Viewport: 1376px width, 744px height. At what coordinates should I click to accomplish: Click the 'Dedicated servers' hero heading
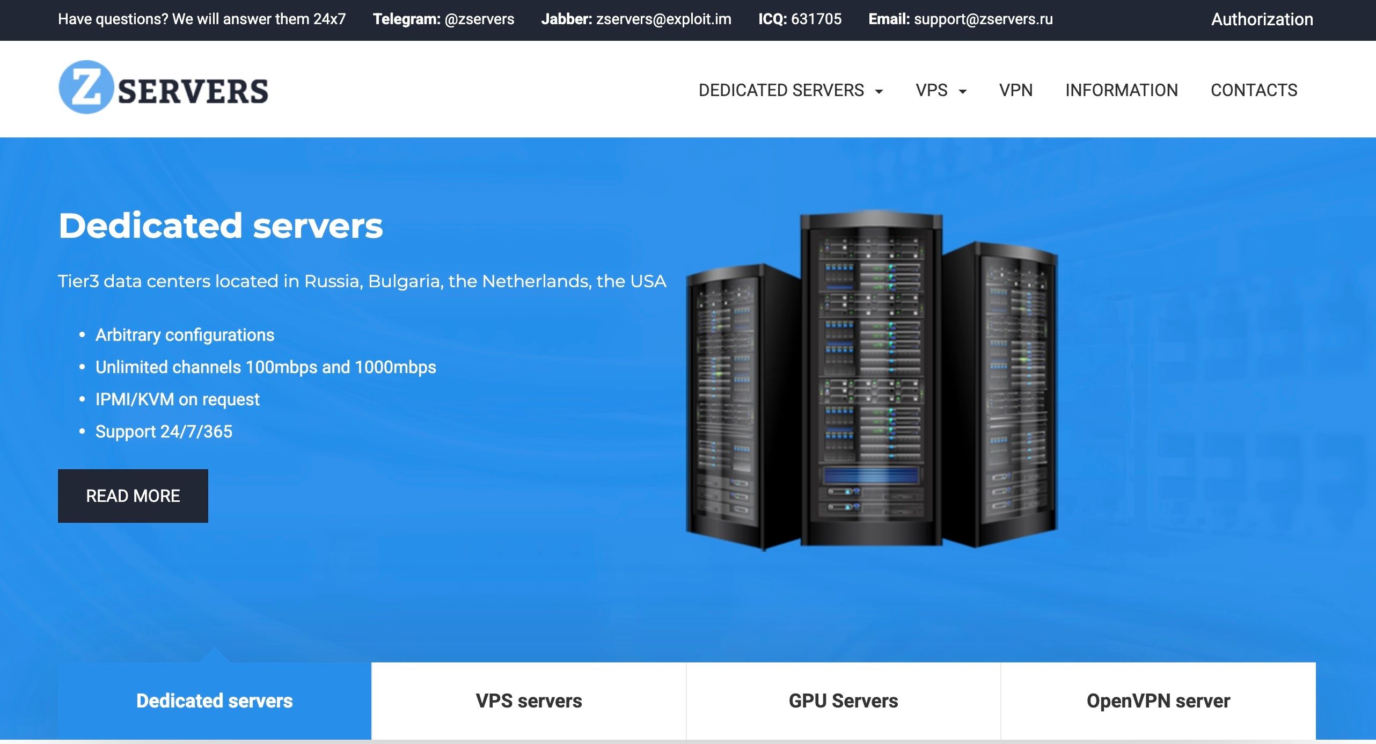click(221, 225)
